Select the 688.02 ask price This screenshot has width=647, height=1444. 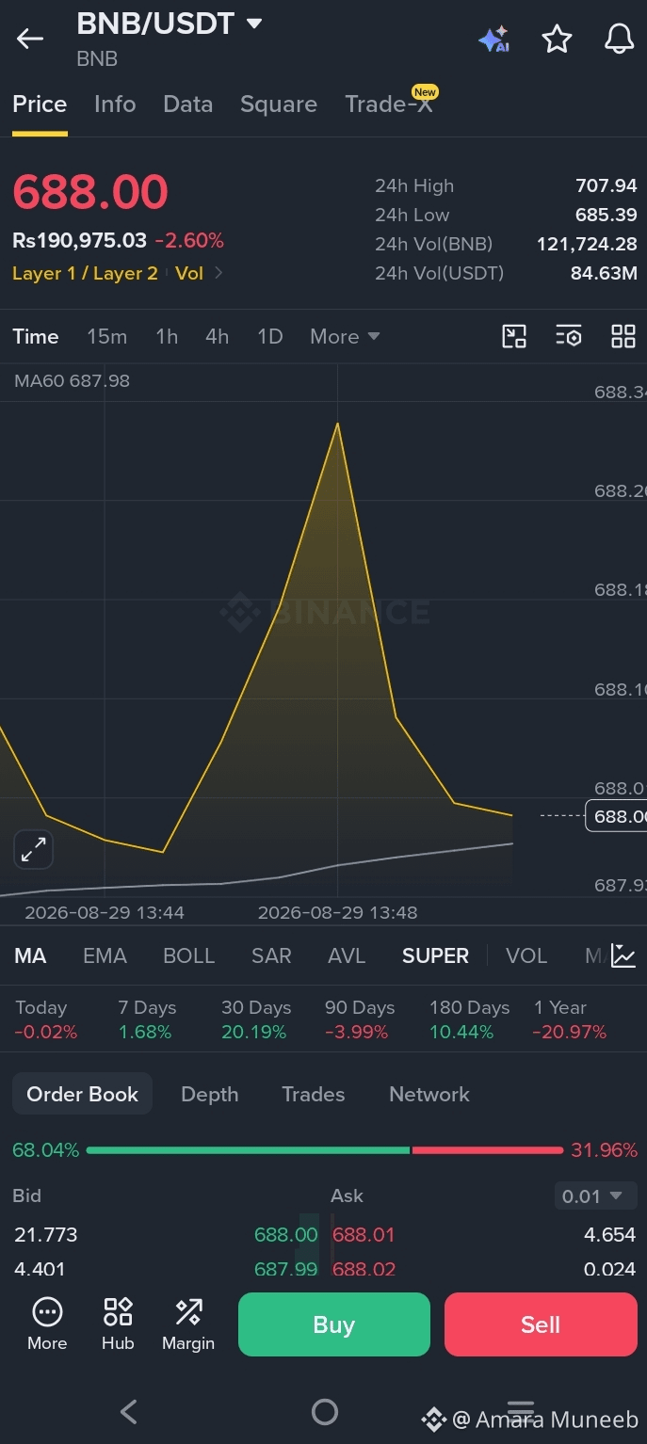point(364,1269)
